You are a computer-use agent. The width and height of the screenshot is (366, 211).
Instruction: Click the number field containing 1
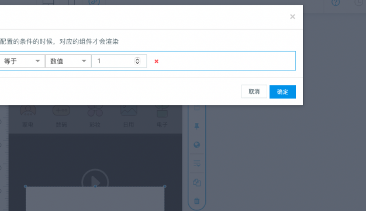119,61
